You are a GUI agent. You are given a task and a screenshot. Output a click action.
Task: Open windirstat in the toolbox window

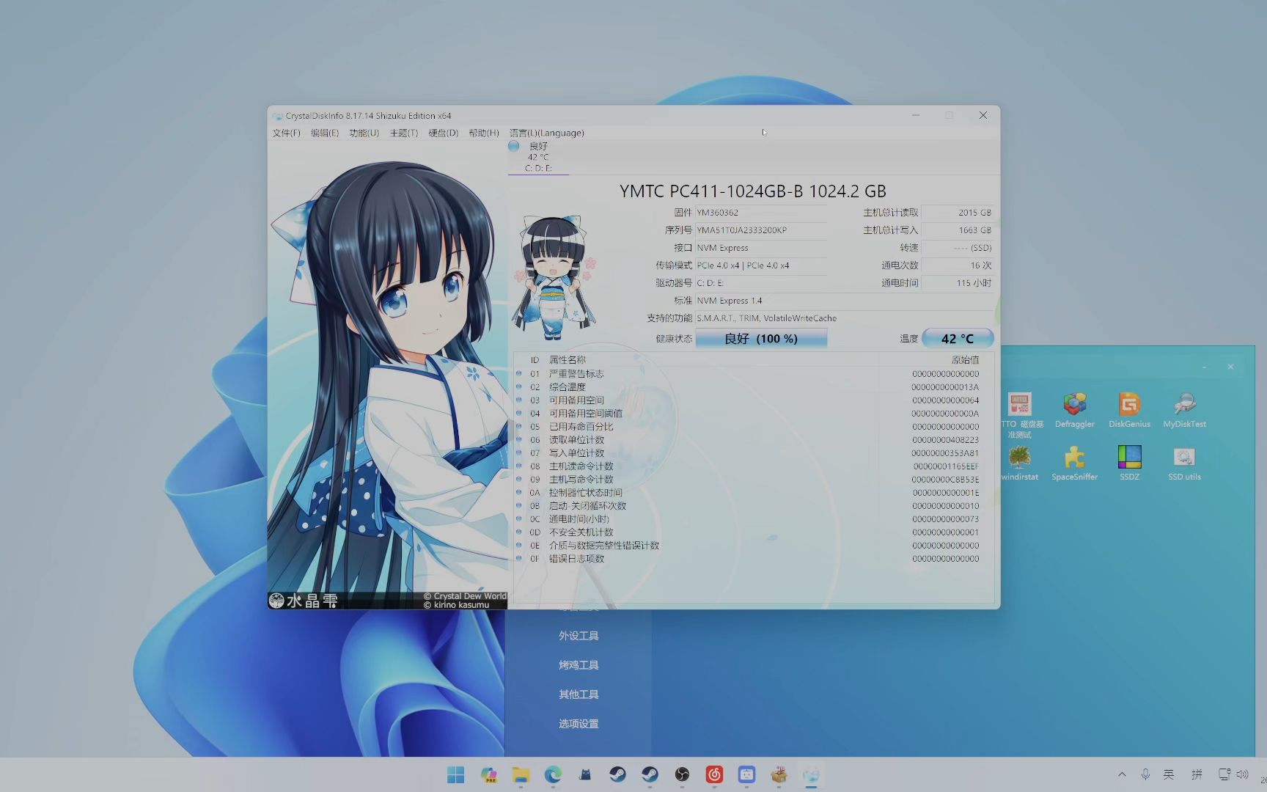click(1020, 463)
